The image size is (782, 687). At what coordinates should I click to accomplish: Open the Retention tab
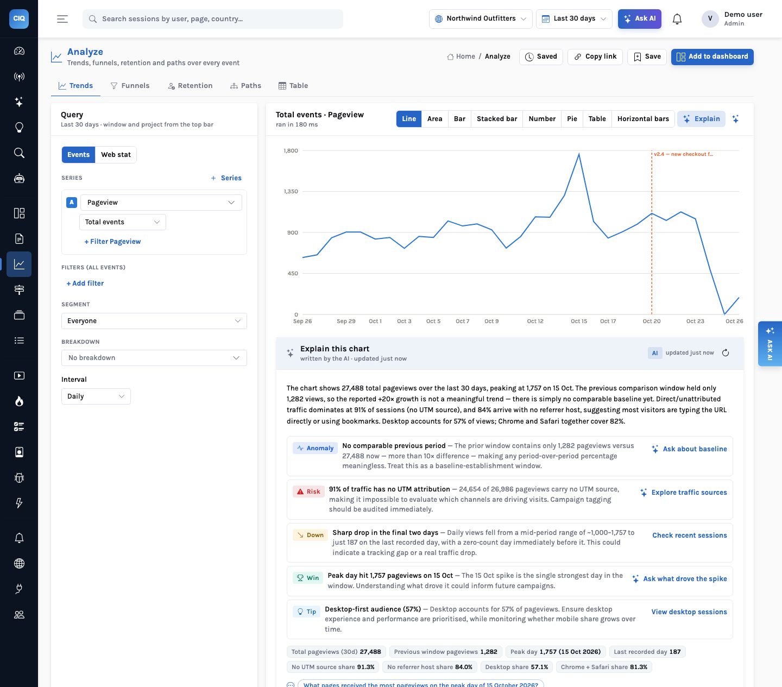tap(190, 86)
